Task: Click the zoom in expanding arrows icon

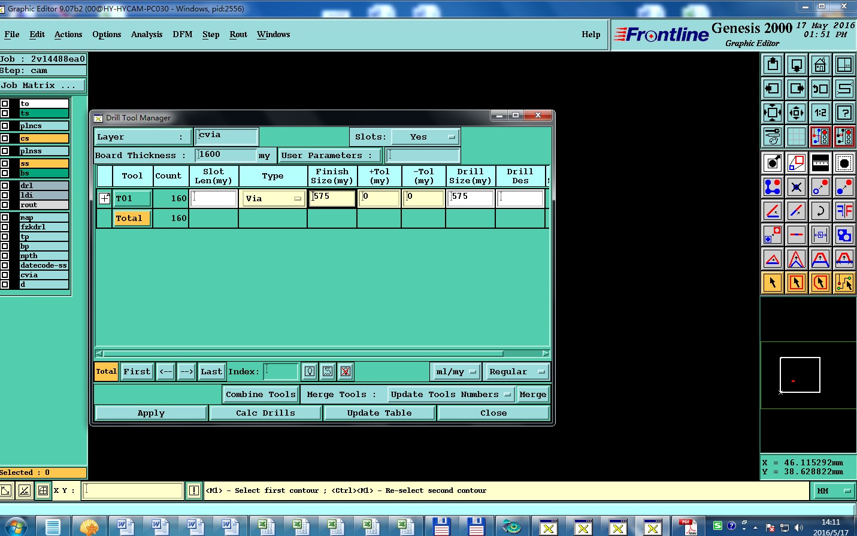Action: (773, 113)
